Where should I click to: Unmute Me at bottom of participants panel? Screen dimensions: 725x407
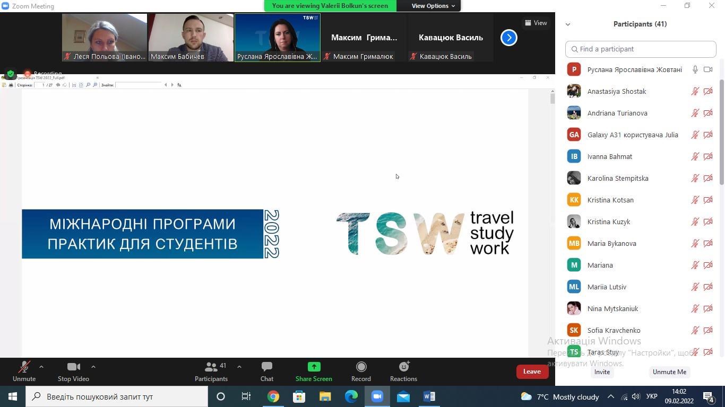coord(669,372)
